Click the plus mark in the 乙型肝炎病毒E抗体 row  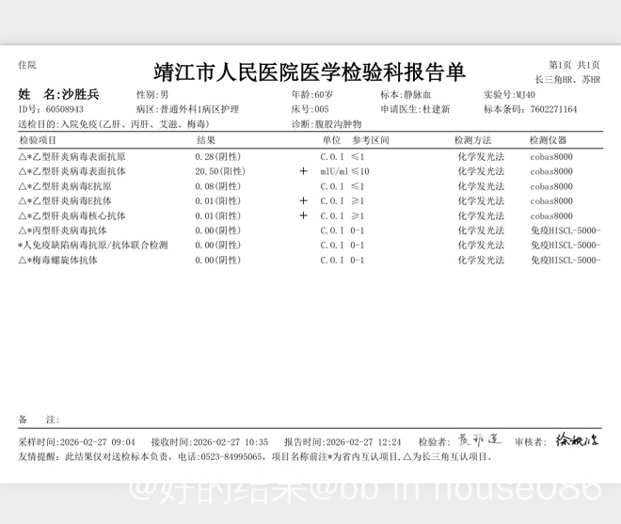(x=303, y=201)
